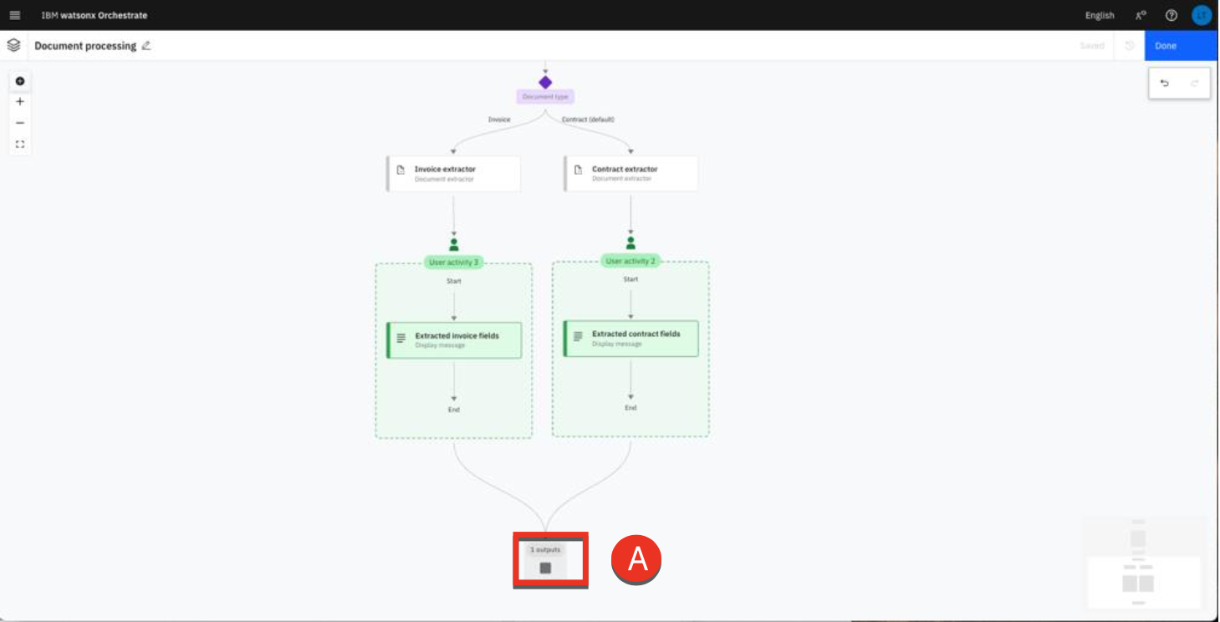Edit the Document processing name via the pencil
Image resolution: width=1220 pixels, height=622 pixels.
click(146, 46)
